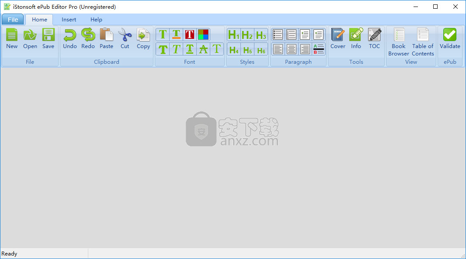This screenshot has height=259, width=466.
Task: Redo the last undone action
Action: (88, 38)
